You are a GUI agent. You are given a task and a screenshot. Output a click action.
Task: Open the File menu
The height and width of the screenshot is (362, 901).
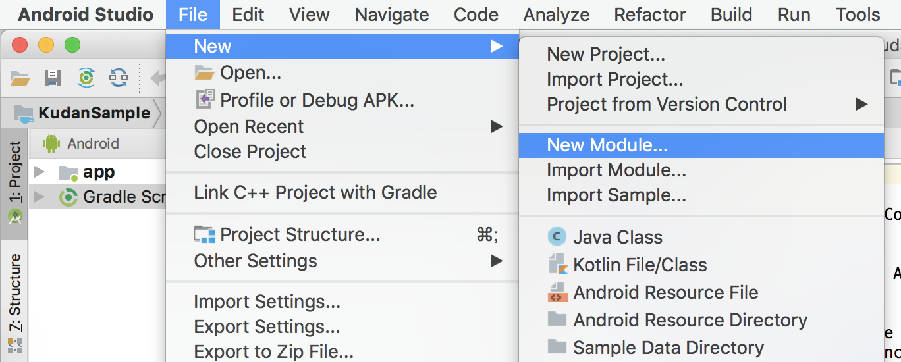pyautogui.click(x=193, y=14)
